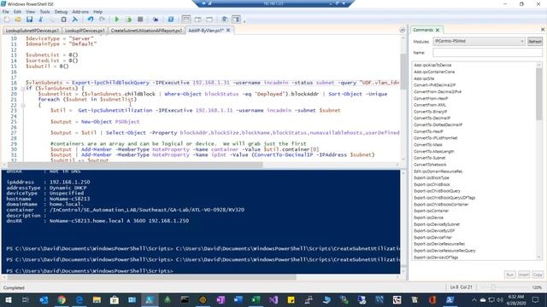Open the View menu

coord(31,12)
